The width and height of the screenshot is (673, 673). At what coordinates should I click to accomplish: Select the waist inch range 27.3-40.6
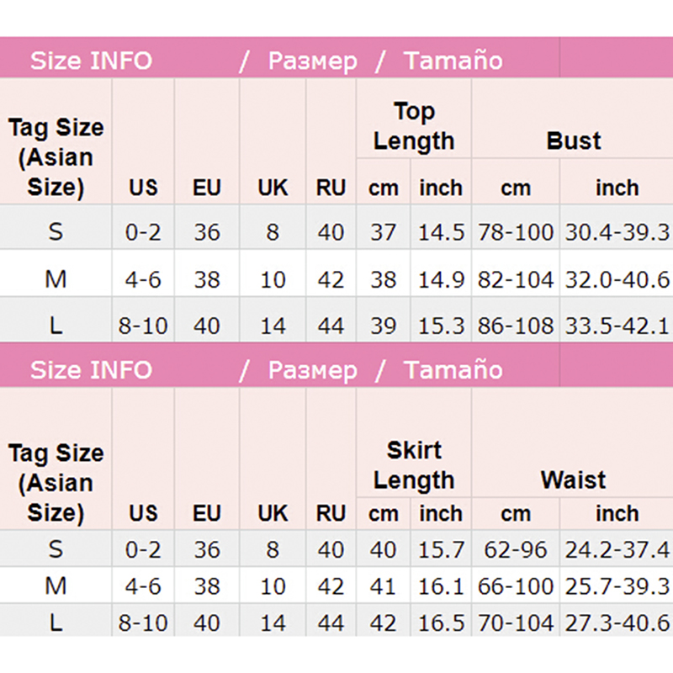[617, 623]
